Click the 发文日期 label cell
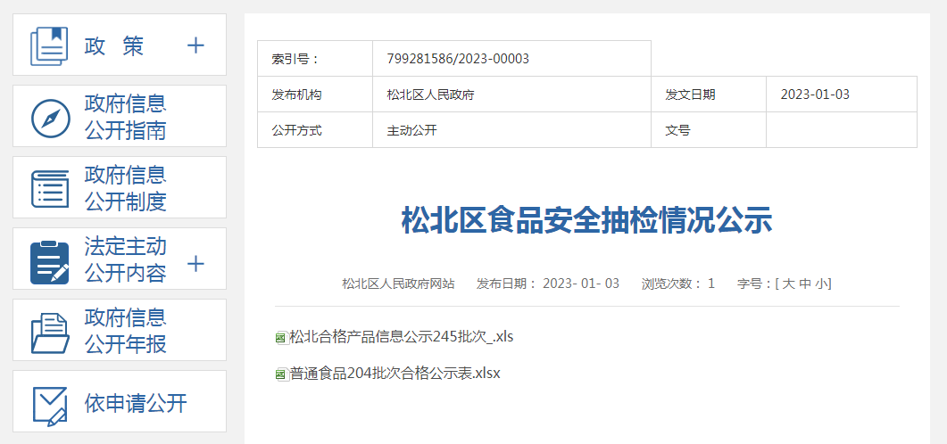Screen dimensions: 947x444 pyautogui.click(x=709, y=95)
